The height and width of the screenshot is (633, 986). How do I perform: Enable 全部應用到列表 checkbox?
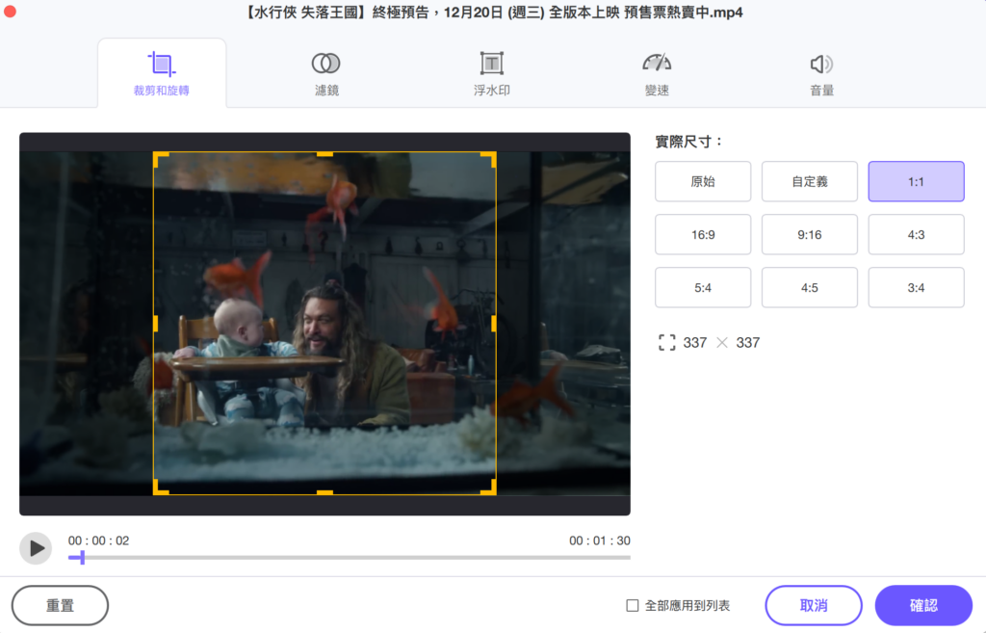pyautogui.click(x=633, y=605)
